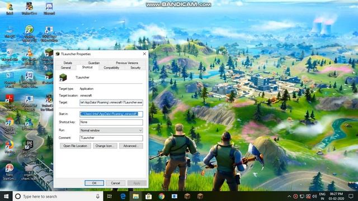The height and width of the screenshot is (201, 358).
Task: Open the user folder icon at top-left of desktop
Action: tap(10, 9)
